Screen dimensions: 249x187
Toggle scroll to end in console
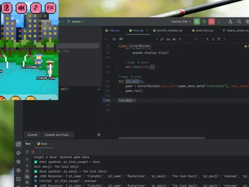point(27,176)
